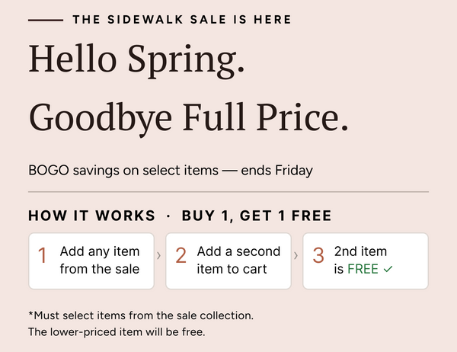The height and width of the screenshot is (352, 457).
Task: Click the chevron arrow between steps 1 and 2
Action: (158, 255)
